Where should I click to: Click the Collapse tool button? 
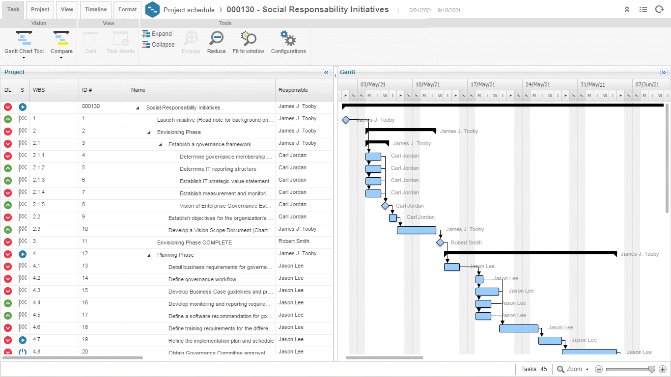pos(158,45)
